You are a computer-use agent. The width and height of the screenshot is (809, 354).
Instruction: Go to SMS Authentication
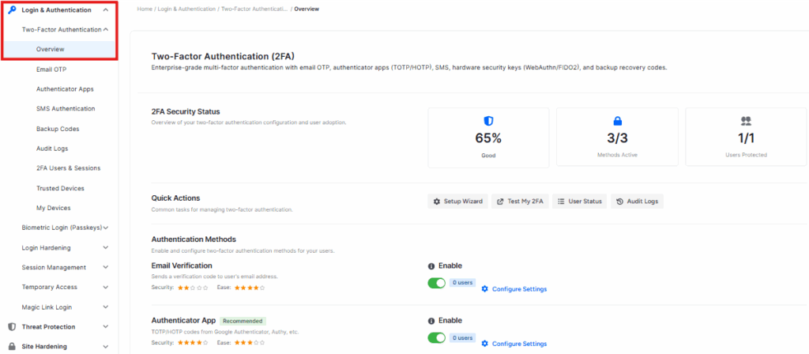pyautogui.click(x=66, y=109)
